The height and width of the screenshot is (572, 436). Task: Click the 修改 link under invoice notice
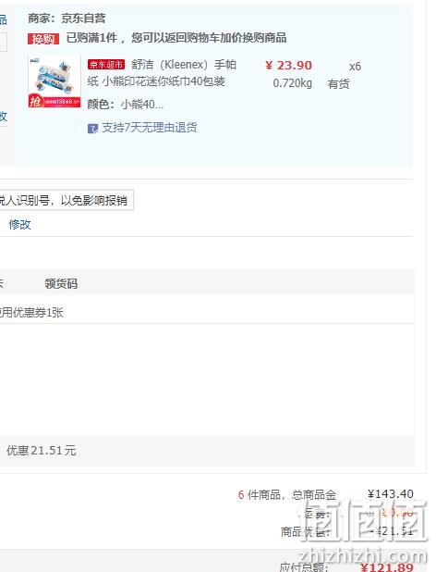click(x=19, y=224)
